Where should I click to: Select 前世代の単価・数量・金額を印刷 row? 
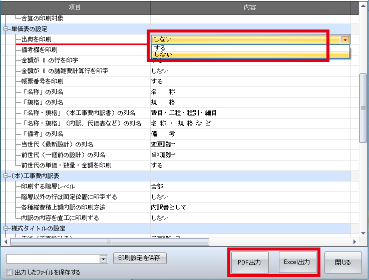pos(66,165)
